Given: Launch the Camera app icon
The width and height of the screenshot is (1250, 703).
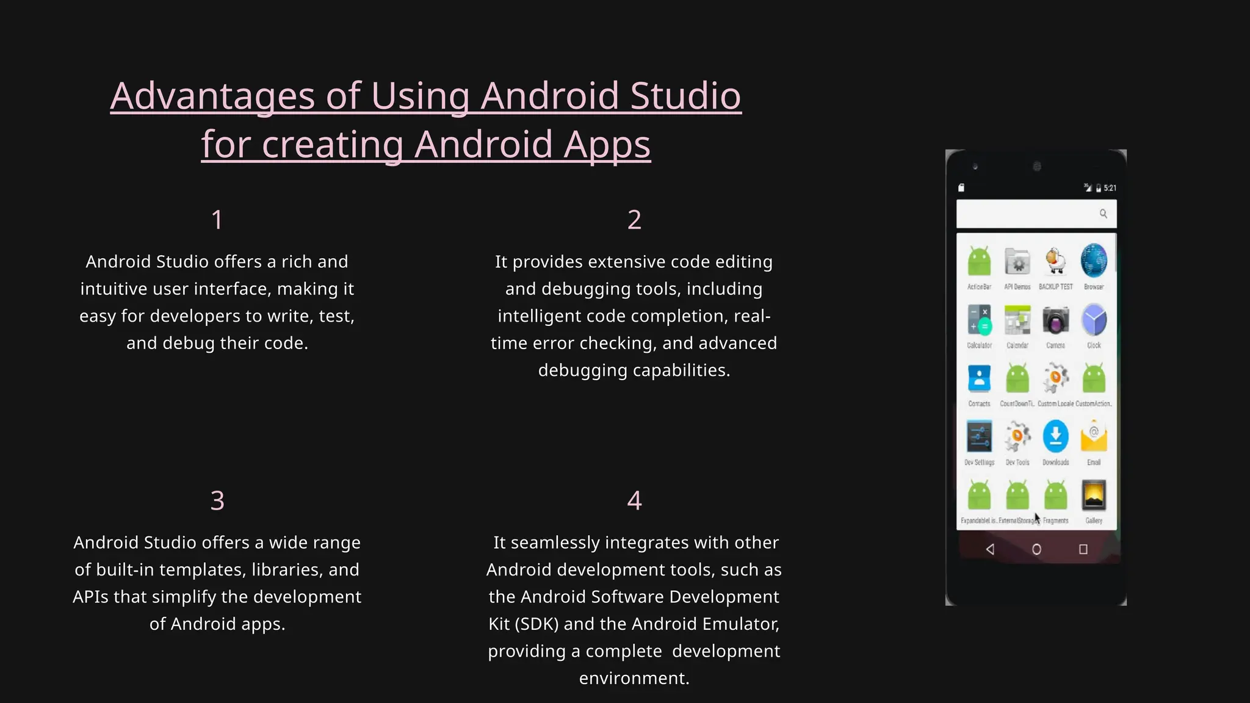Looking at the screenshot, I should pos(1056,320).
